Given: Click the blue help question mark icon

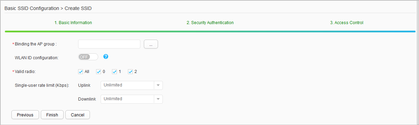Looking at the screenshot, I should pyautogui.click(x=106, y=57).
